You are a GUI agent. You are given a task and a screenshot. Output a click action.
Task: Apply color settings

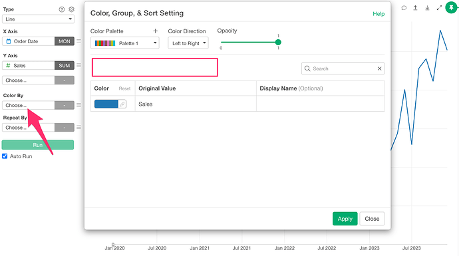click(x=345, y=219)
